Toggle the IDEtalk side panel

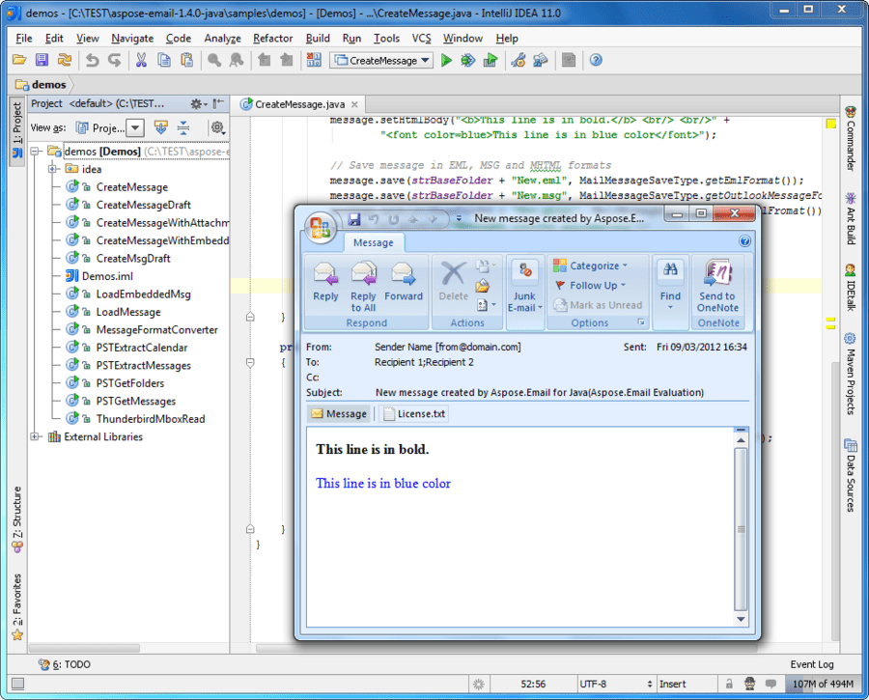coord(850,287)
